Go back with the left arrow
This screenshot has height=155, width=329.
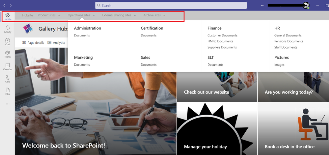(x=4, y=6)
